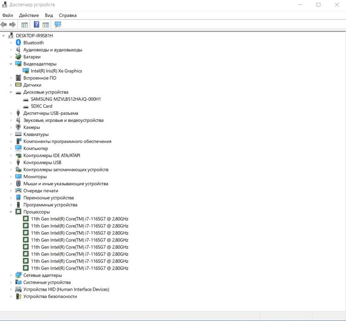This screenshot has height=321, width=346.
Task: Click the computer icon next to DESKTOP-IR9S81H
Action: 11,35
